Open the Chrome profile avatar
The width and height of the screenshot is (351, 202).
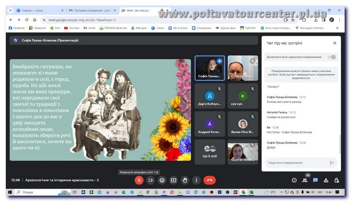[x=332, y=20]
